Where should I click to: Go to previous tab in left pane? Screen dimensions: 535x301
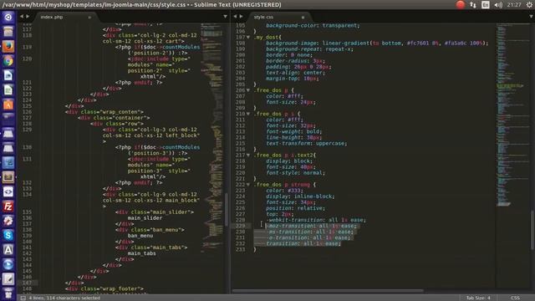(22, 17)
